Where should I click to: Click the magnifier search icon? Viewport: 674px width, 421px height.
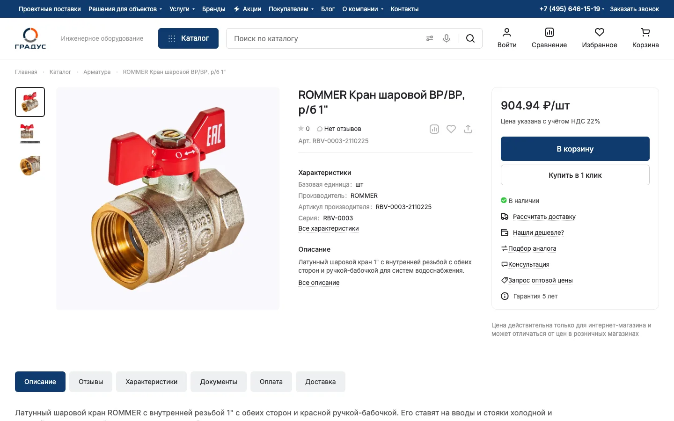pos(470,38)
